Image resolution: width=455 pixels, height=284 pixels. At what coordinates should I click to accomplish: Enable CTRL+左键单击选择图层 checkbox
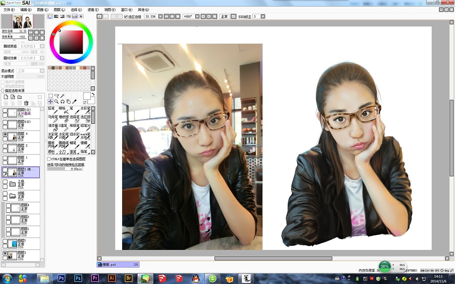(49, 159)
